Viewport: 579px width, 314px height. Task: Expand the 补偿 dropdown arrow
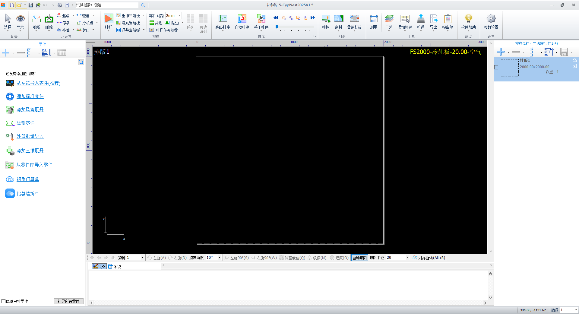pyautogui.click(x=73, y=30)
